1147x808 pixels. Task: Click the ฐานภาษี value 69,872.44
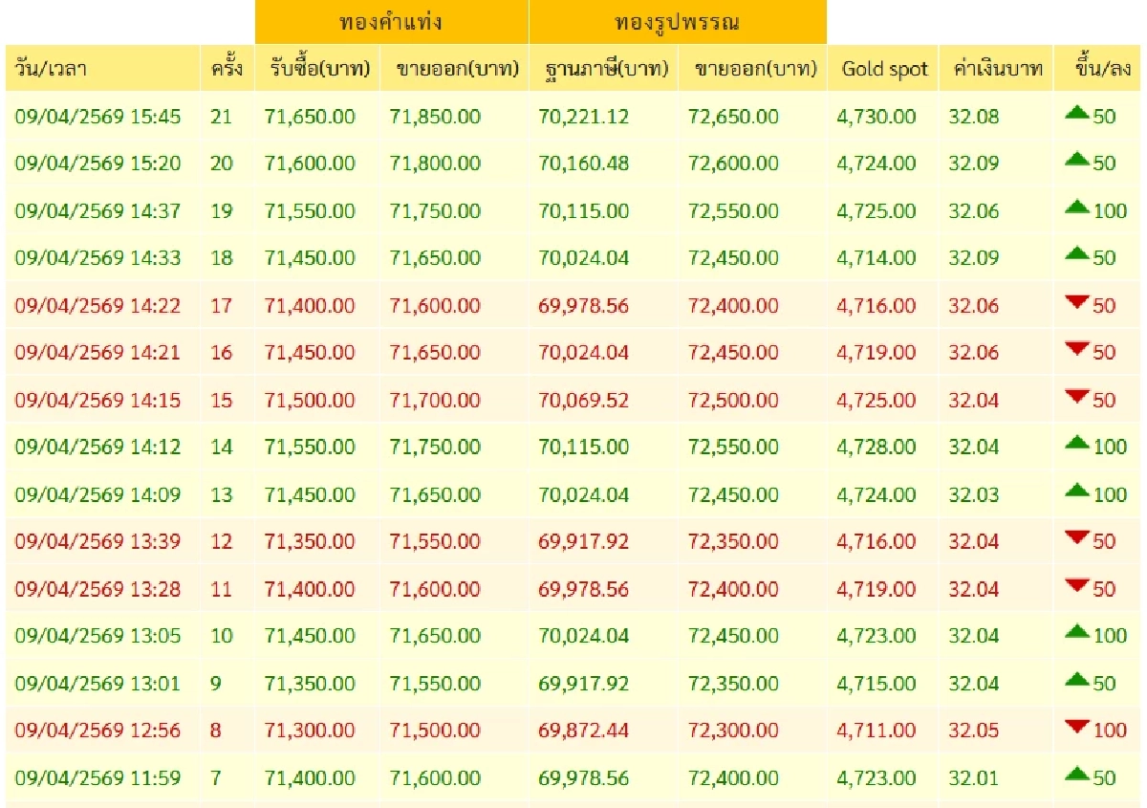click(x=583, y=732)
